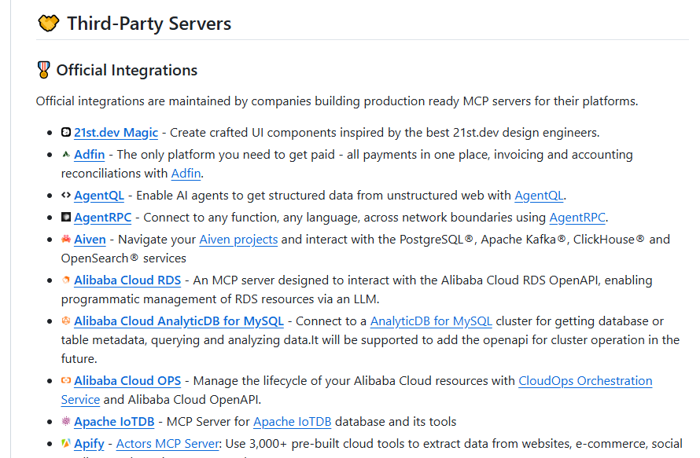Viewport: 700px width, 458px height.
Task: Follow the AgentQL link after 'web with'
Action: click(x=539, y=196)
